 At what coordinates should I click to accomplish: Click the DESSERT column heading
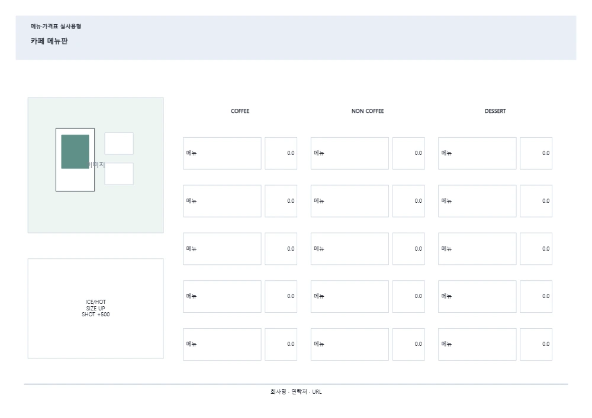[x=496, y=111]
